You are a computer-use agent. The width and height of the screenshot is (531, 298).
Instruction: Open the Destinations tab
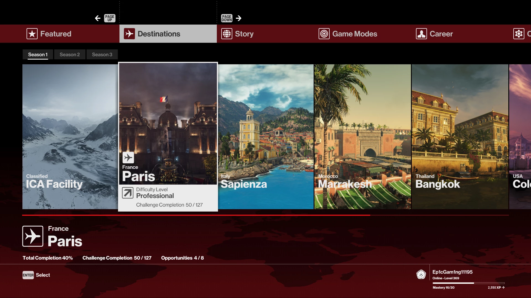pyautogui.click(x=168, y=34)
